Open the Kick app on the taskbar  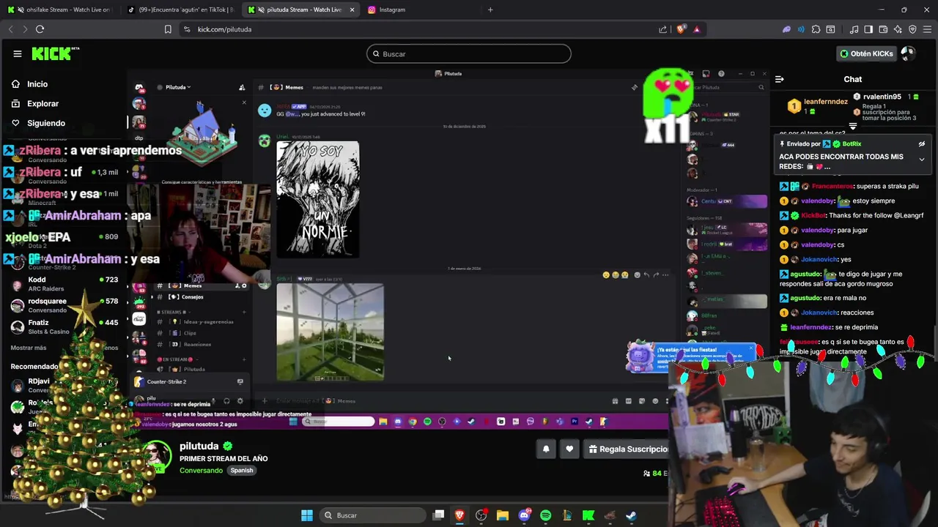(x=588, y=515)
